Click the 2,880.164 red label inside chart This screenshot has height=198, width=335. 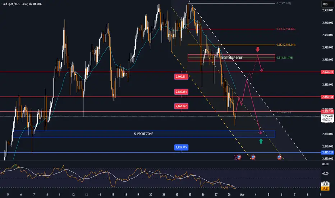pos(181,92)
